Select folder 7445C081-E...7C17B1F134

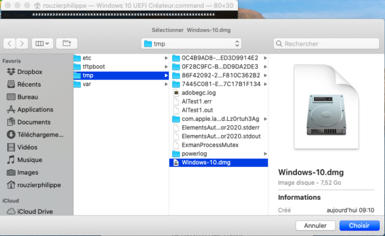219,84
